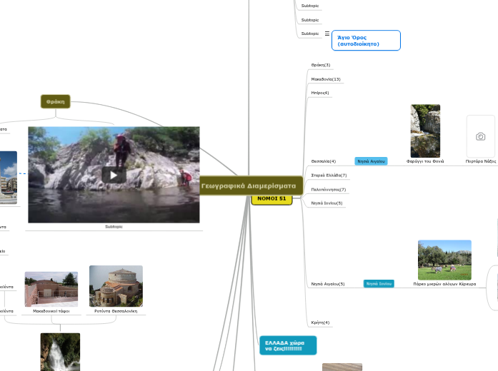Select the Πελοπόννησος(7) subtopic
498x371 pixels.
329,190
